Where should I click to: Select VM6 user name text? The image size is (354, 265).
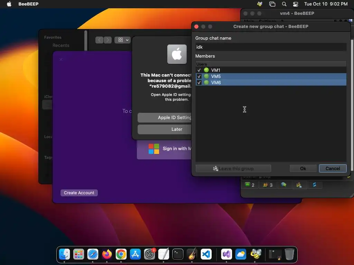click(216, 82)
